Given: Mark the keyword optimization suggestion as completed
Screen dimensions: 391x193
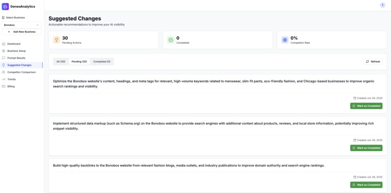Looking at the screenshot, I should pos(366,106).
